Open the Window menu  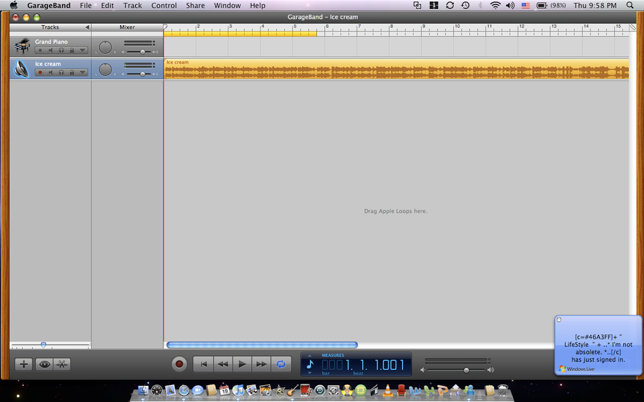pyautogui.click(x=227, y=5)
